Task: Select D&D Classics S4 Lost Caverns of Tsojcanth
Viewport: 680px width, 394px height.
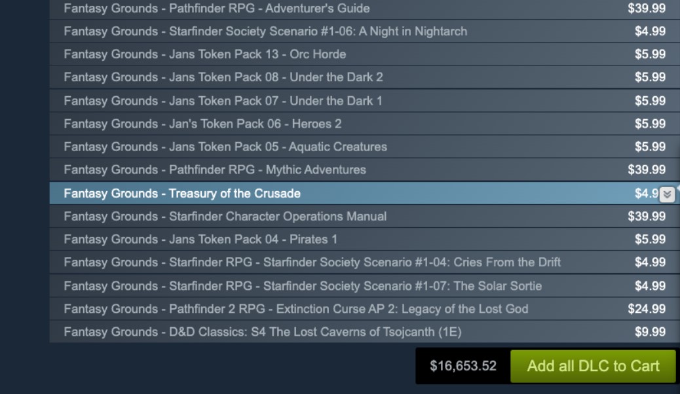Action: (x=263, y=332)
